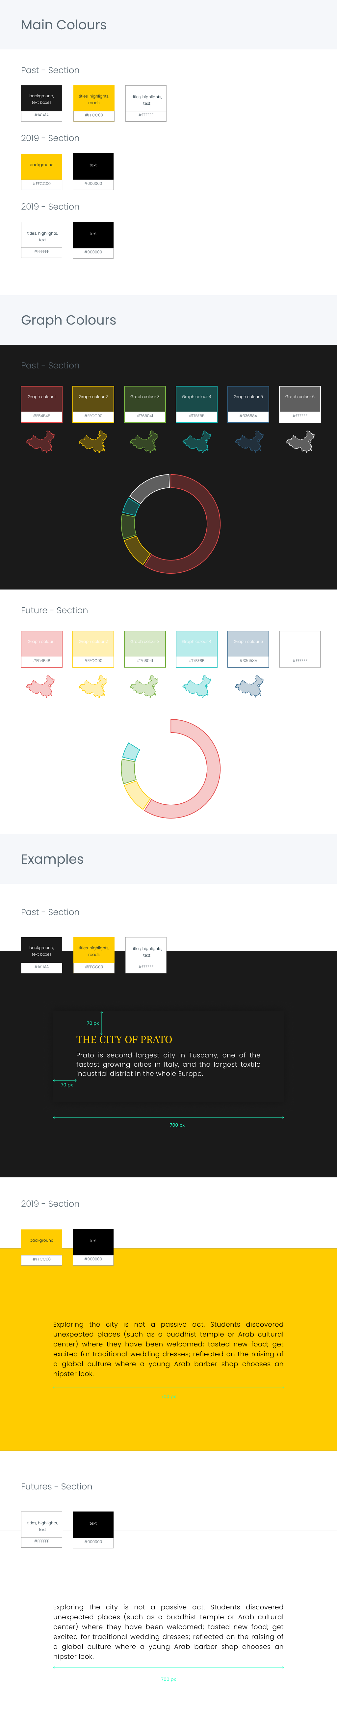Screen dimensions: 337x1728
Task: Select the Future - Section label
Action: point(54,610)
